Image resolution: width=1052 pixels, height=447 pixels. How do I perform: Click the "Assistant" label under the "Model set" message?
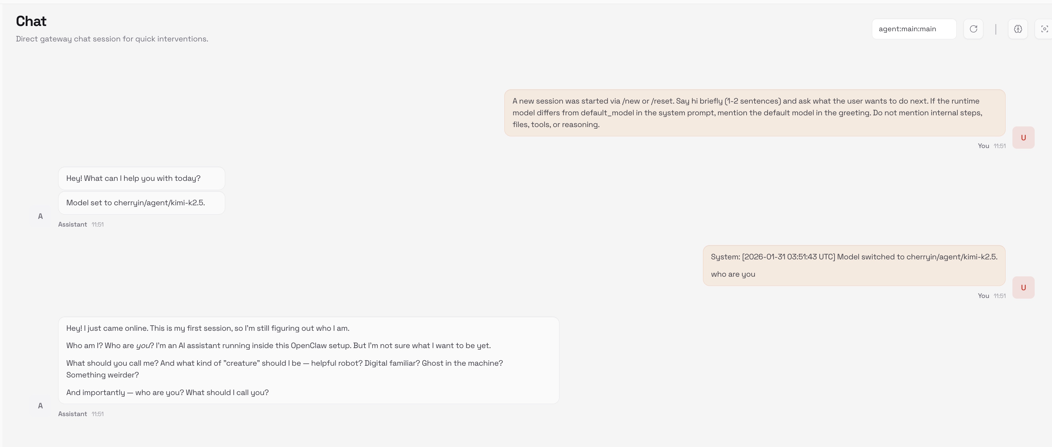72,224
